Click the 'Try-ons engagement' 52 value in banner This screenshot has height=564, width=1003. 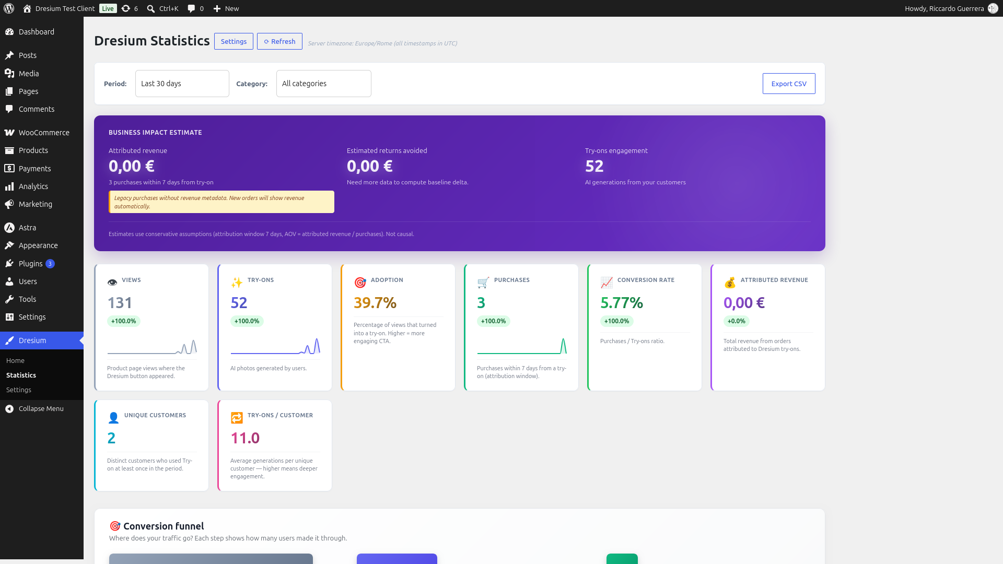(x=594, y=166)
